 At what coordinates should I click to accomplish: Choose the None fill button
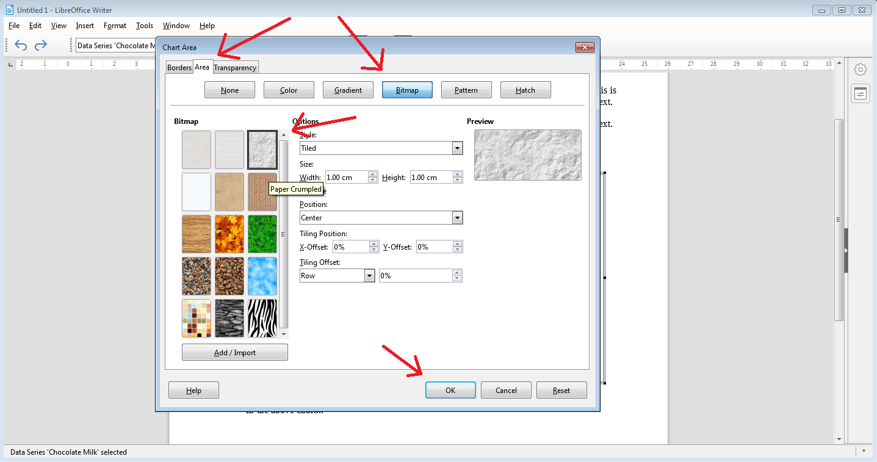[229, 90]
